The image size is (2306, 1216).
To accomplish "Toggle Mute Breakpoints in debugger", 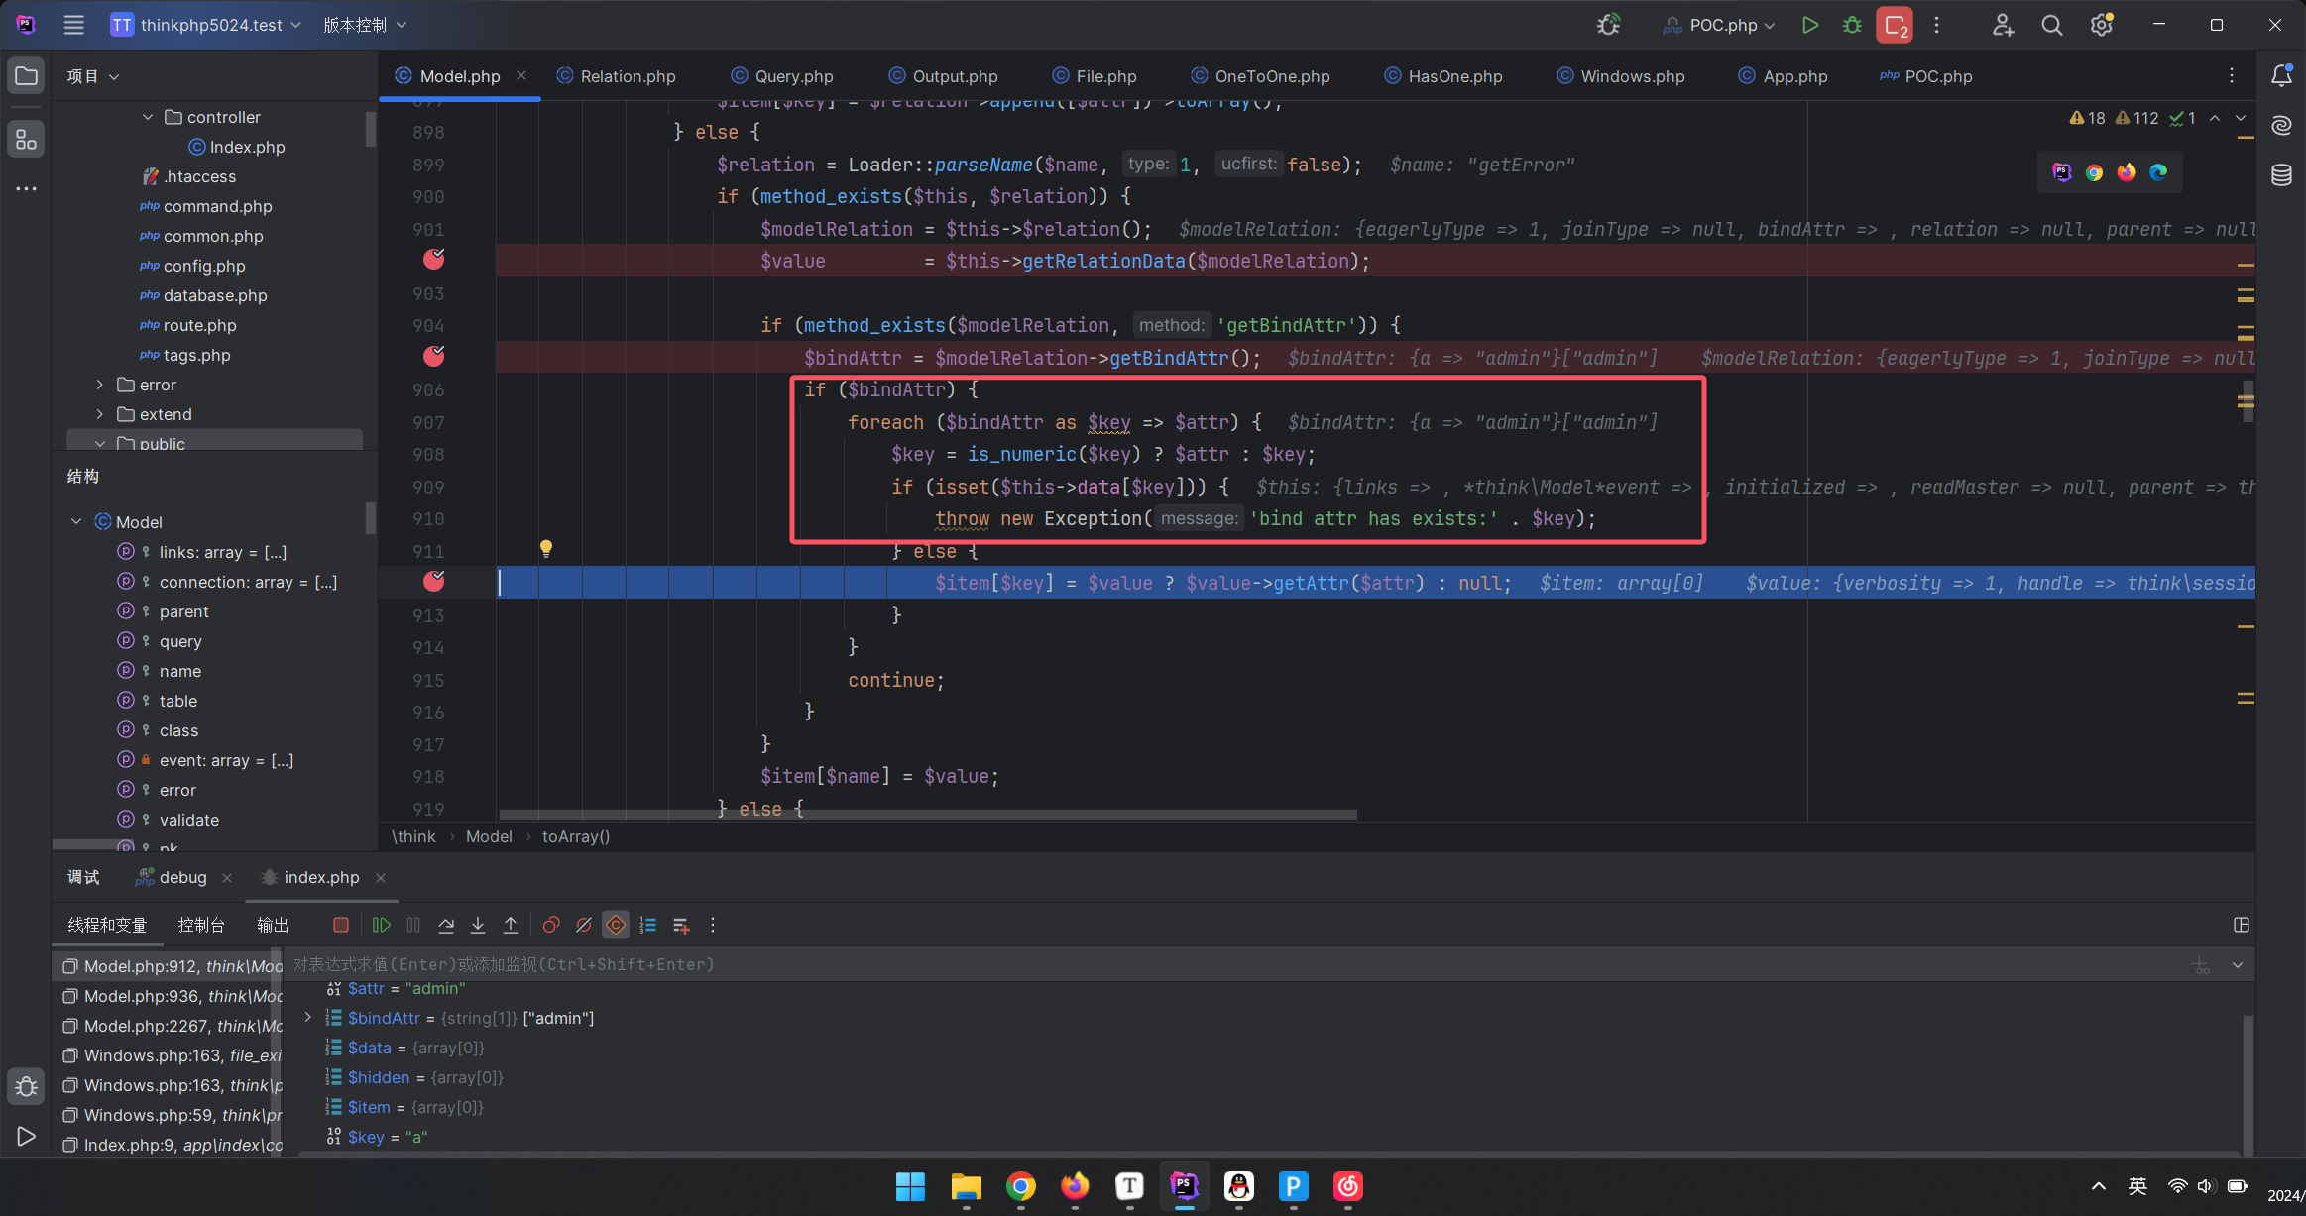I will pyautogui.click(x=584, y=925).
